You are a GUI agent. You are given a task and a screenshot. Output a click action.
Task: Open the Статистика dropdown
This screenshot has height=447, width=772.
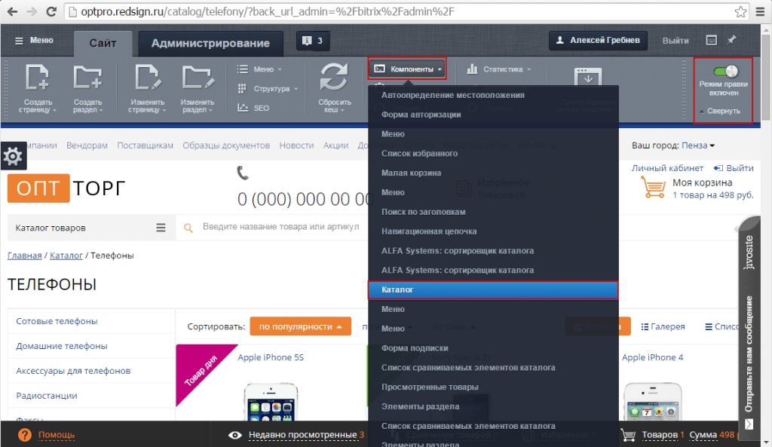[498, 69]
